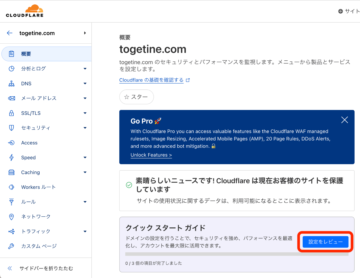Click the トラフィック routing nodes icon

point(12,231)
